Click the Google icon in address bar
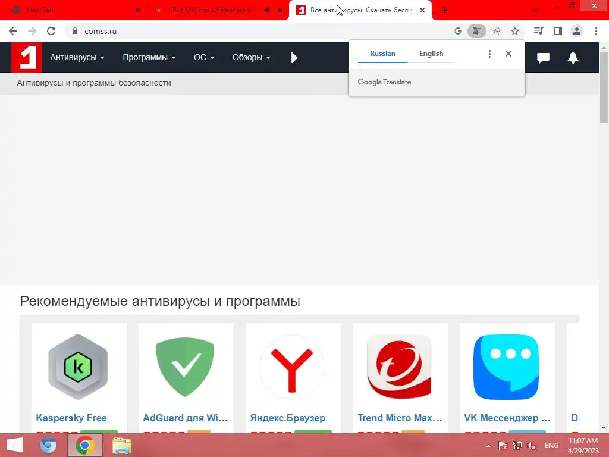 point(458,31)
